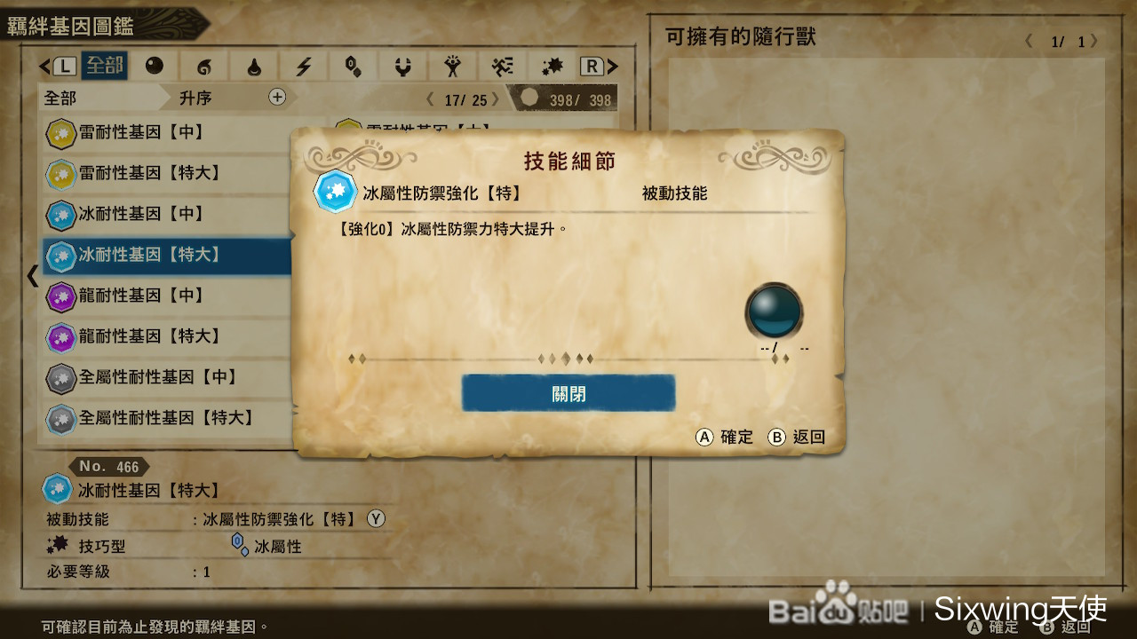
Task: Select 全屬性耐性基因【中】 list entry
Action: coord(167,377)
